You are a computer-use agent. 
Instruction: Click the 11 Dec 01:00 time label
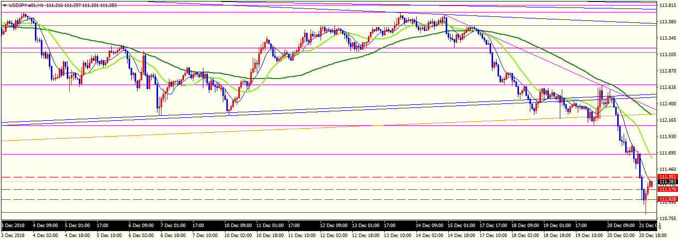(x=270, y=225)
